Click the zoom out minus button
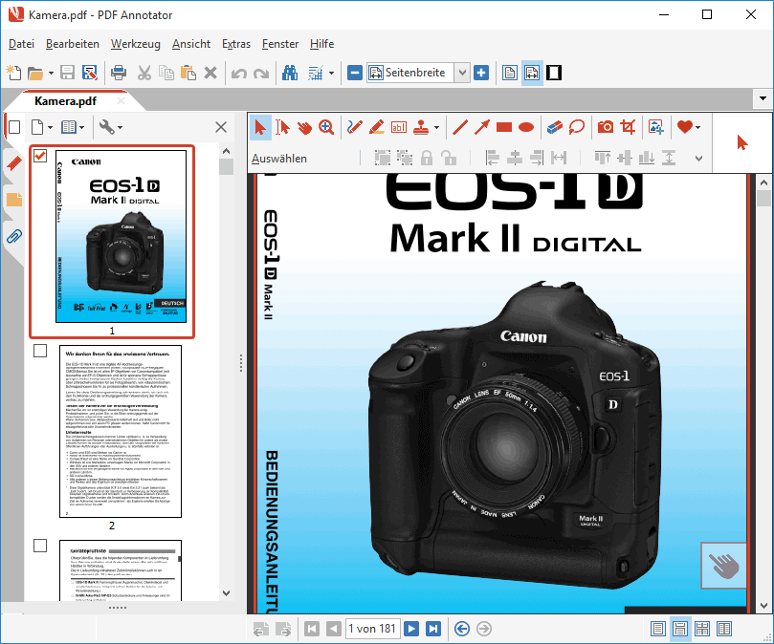774x644 pixels. pos(354,73)
